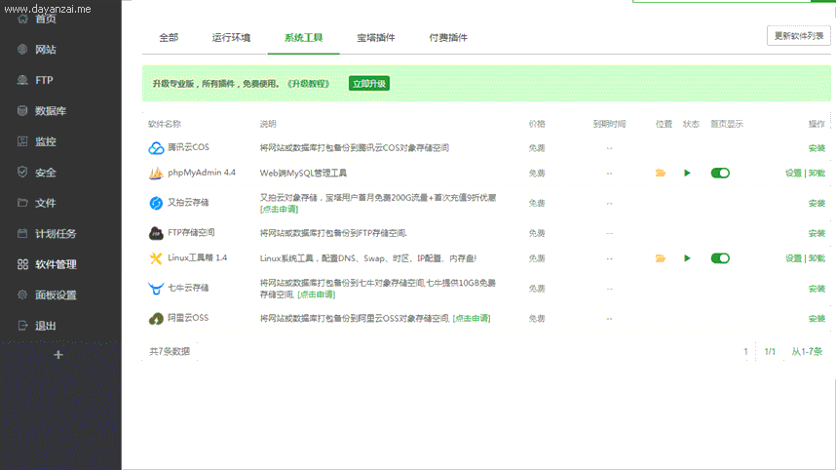The height and width of the screenshot is (470, 836).
Task: Open 安全 in sidebar menu
Action: point(46,173)
